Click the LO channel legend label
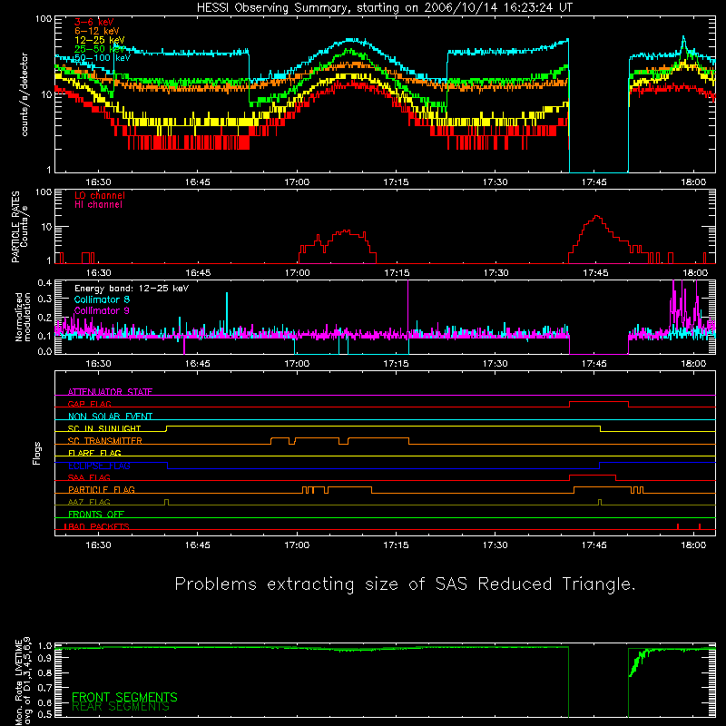This screenshot has width=726, height=726. (x=100, y=195)
